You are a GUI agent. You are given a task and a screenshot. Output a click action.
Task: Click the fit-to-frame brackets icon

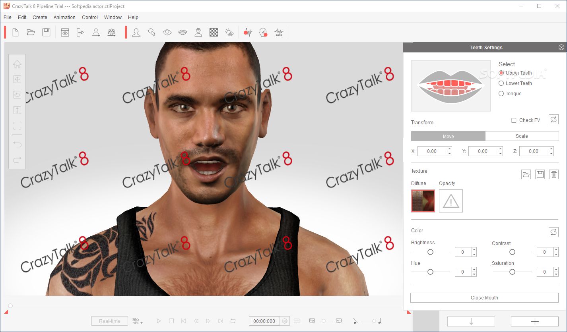click(17, 126)
